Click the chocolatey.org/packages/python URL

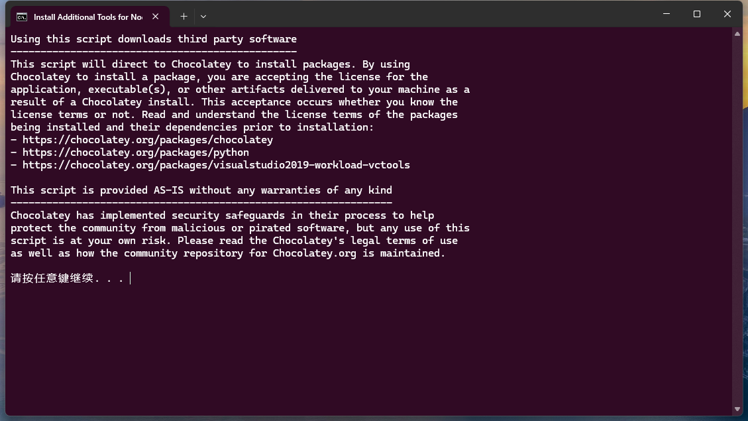(136, 152)
